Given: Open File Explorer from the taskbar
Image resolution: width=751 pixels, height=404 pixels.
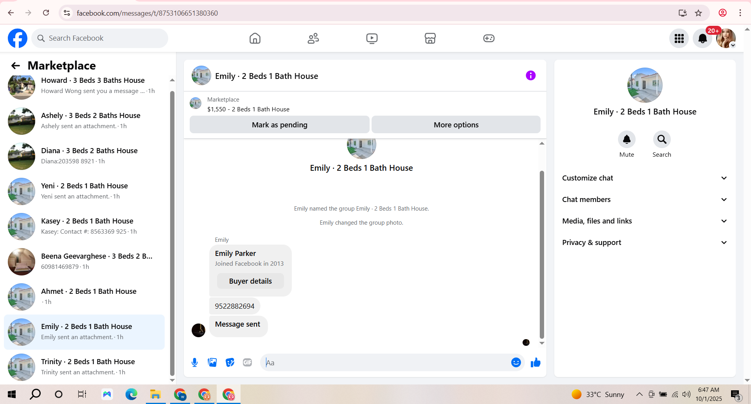Looking at the screenshot, I should [x=155, y=394].
